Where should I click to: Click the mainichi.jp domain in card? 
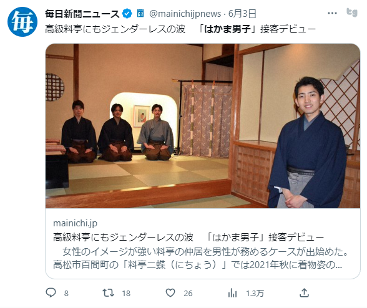(x=75, y=223)
